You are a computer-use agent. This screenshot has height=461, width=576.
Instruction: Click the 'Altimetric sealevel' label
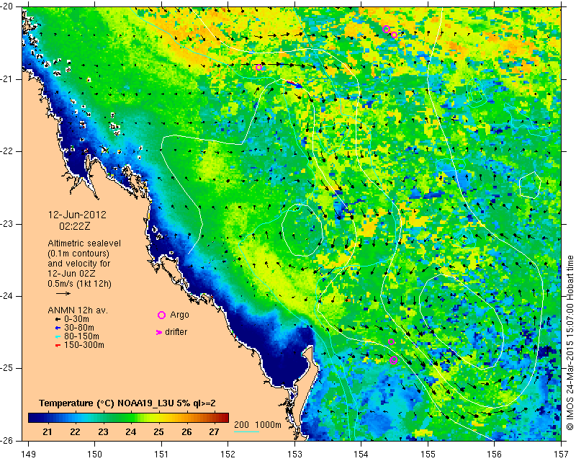click(x=84, y=243)
